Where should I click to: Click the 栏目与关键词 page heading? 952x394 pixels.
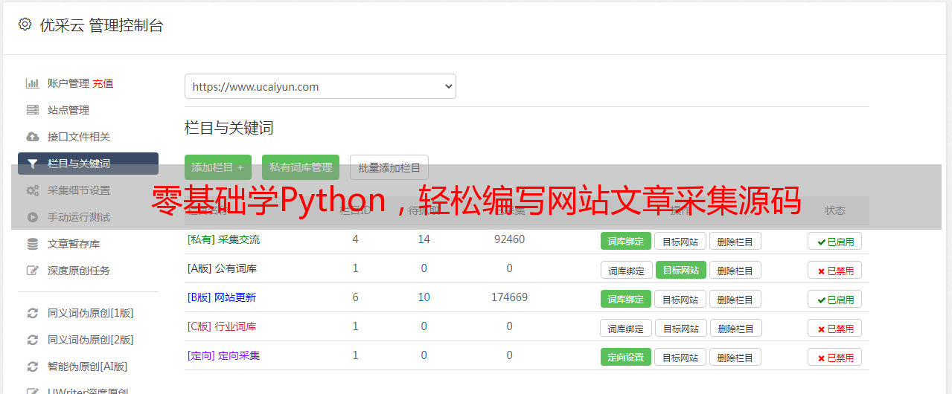229,128
